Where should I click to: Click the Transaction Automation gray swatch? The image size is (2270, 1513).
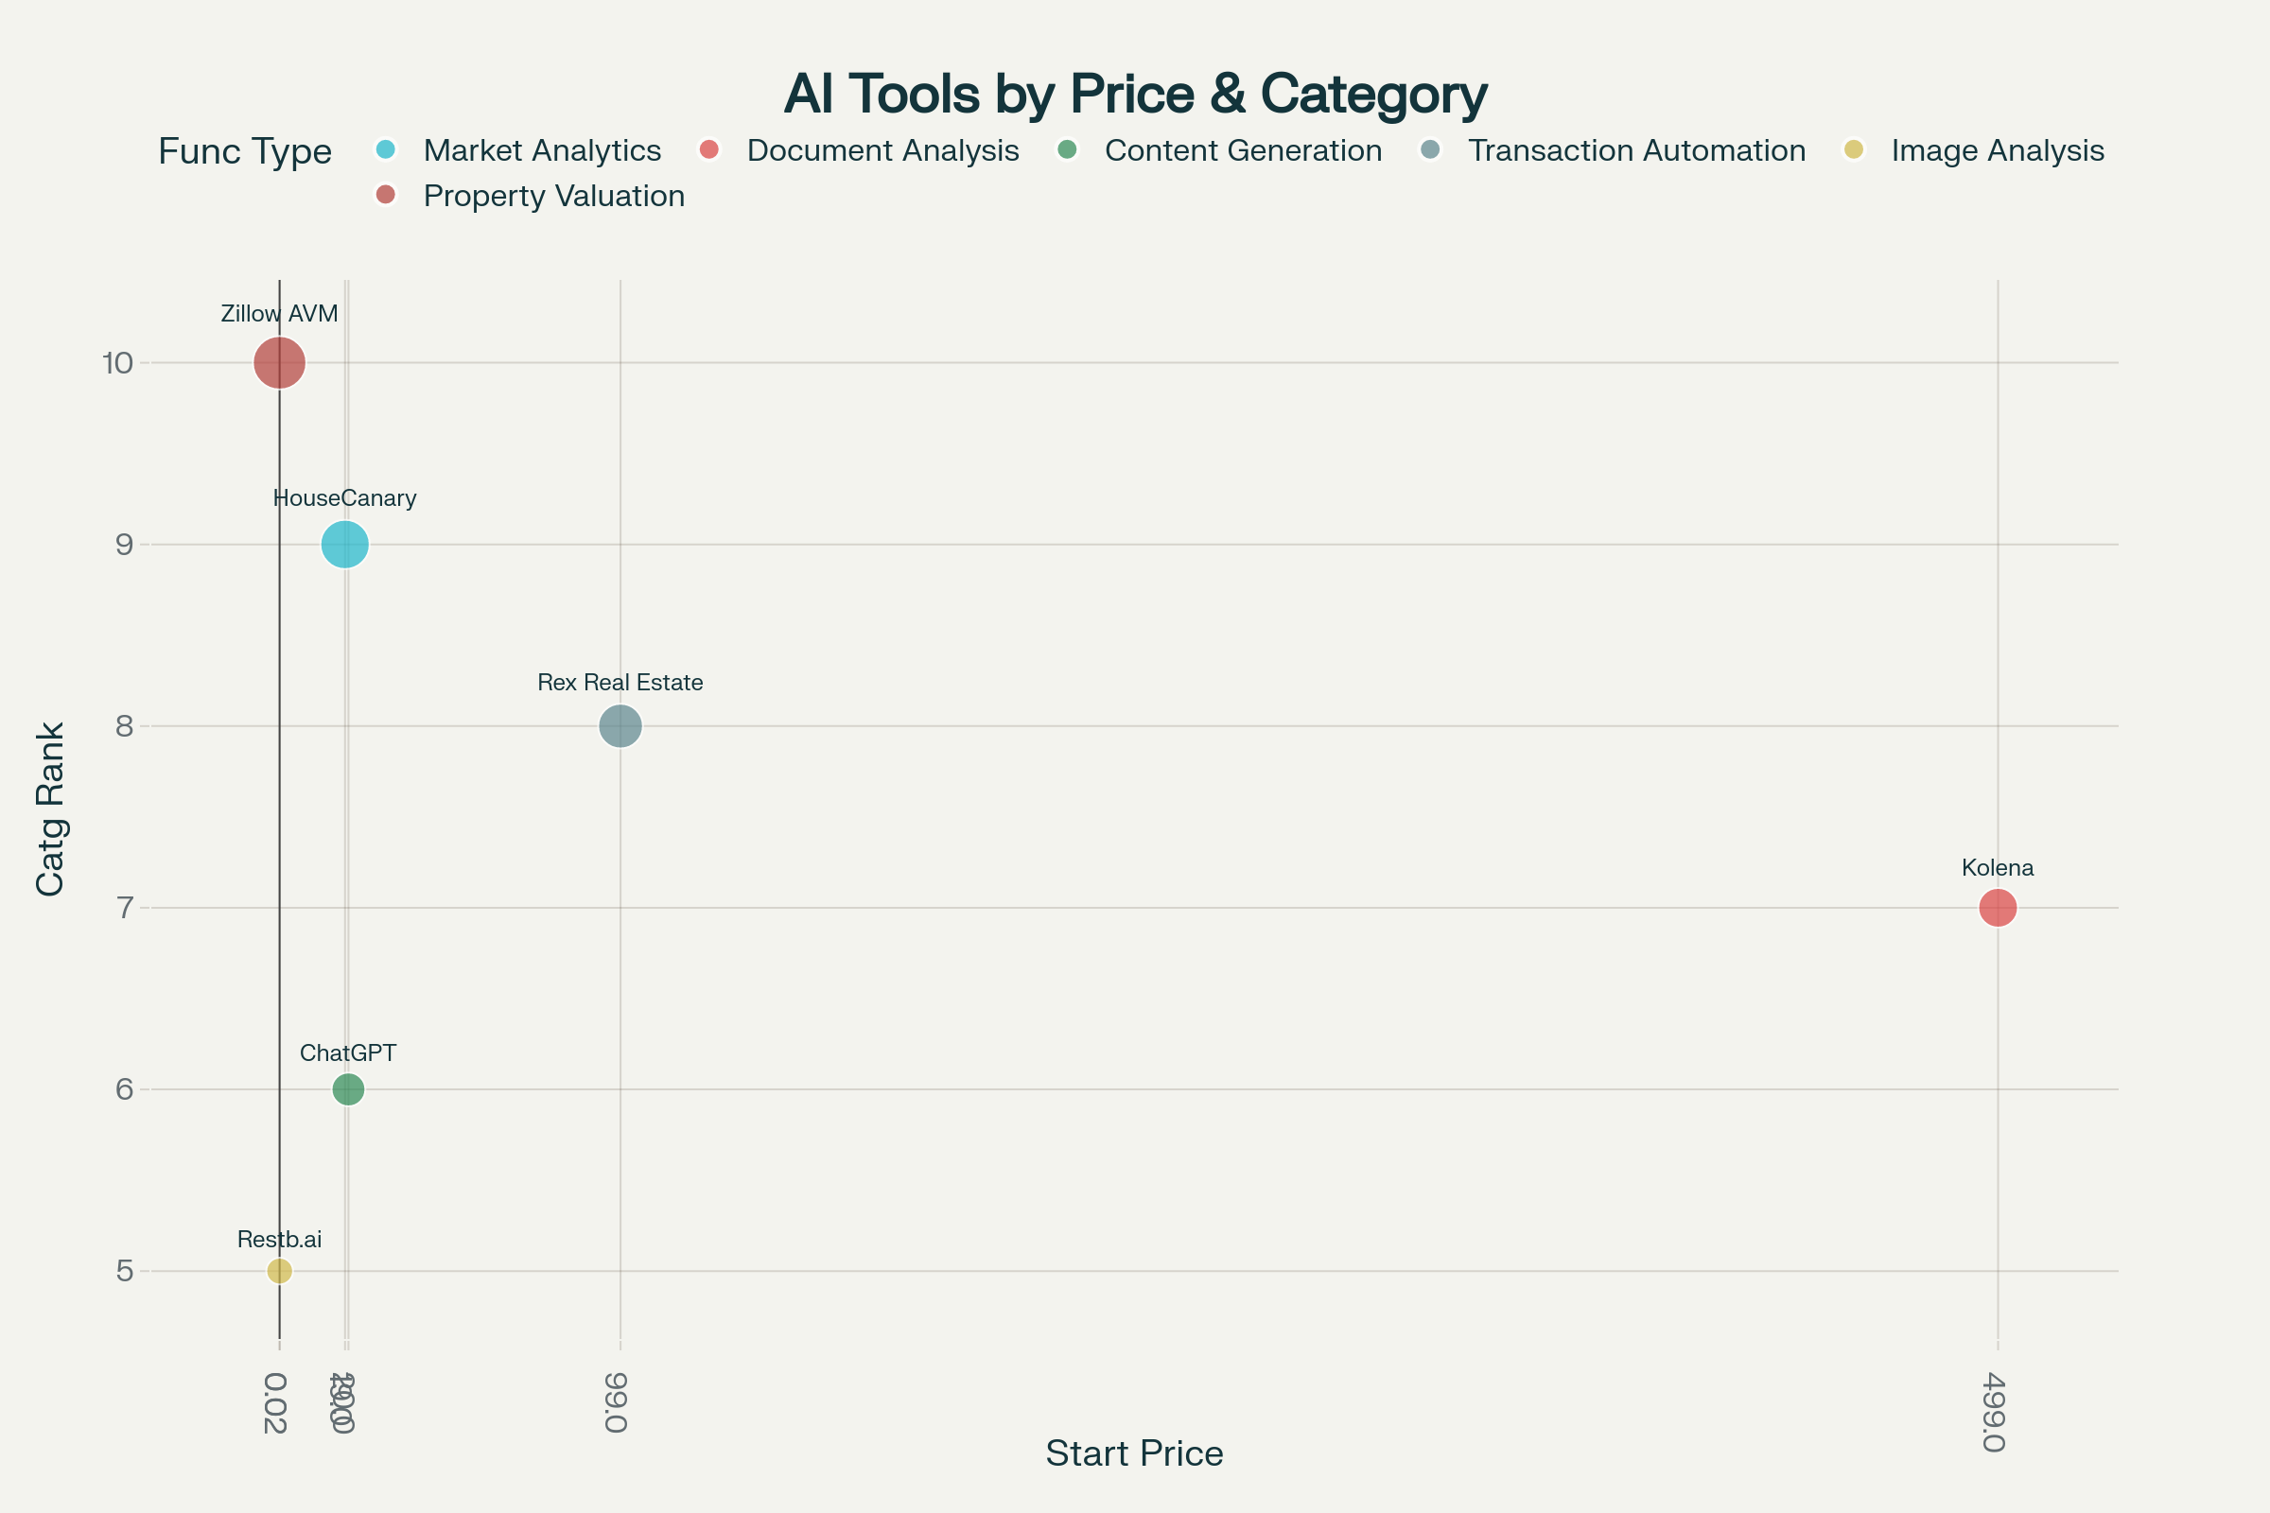[1430, 149]
